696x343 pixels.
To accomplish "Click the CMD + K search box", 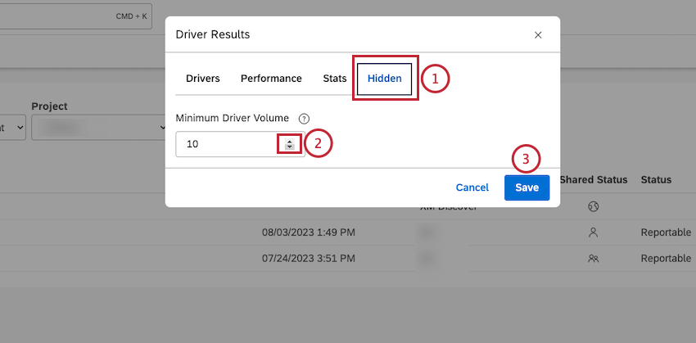I will tap(75, 16).
